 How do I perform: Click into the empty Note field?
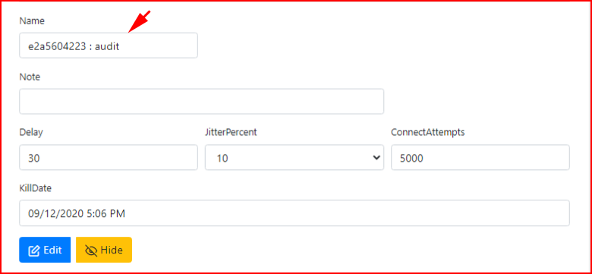pos(202,102)
